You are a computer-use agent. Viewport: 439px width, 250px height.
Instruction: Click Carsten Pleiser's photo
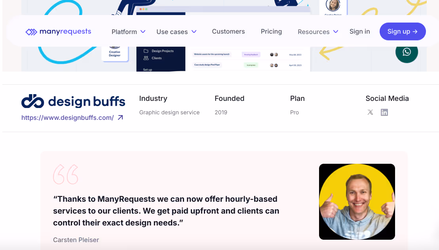pyautogui.click(x=357, y=202)
